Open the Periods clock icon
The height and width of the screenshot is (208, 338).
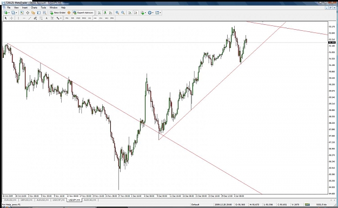point(150,13)
